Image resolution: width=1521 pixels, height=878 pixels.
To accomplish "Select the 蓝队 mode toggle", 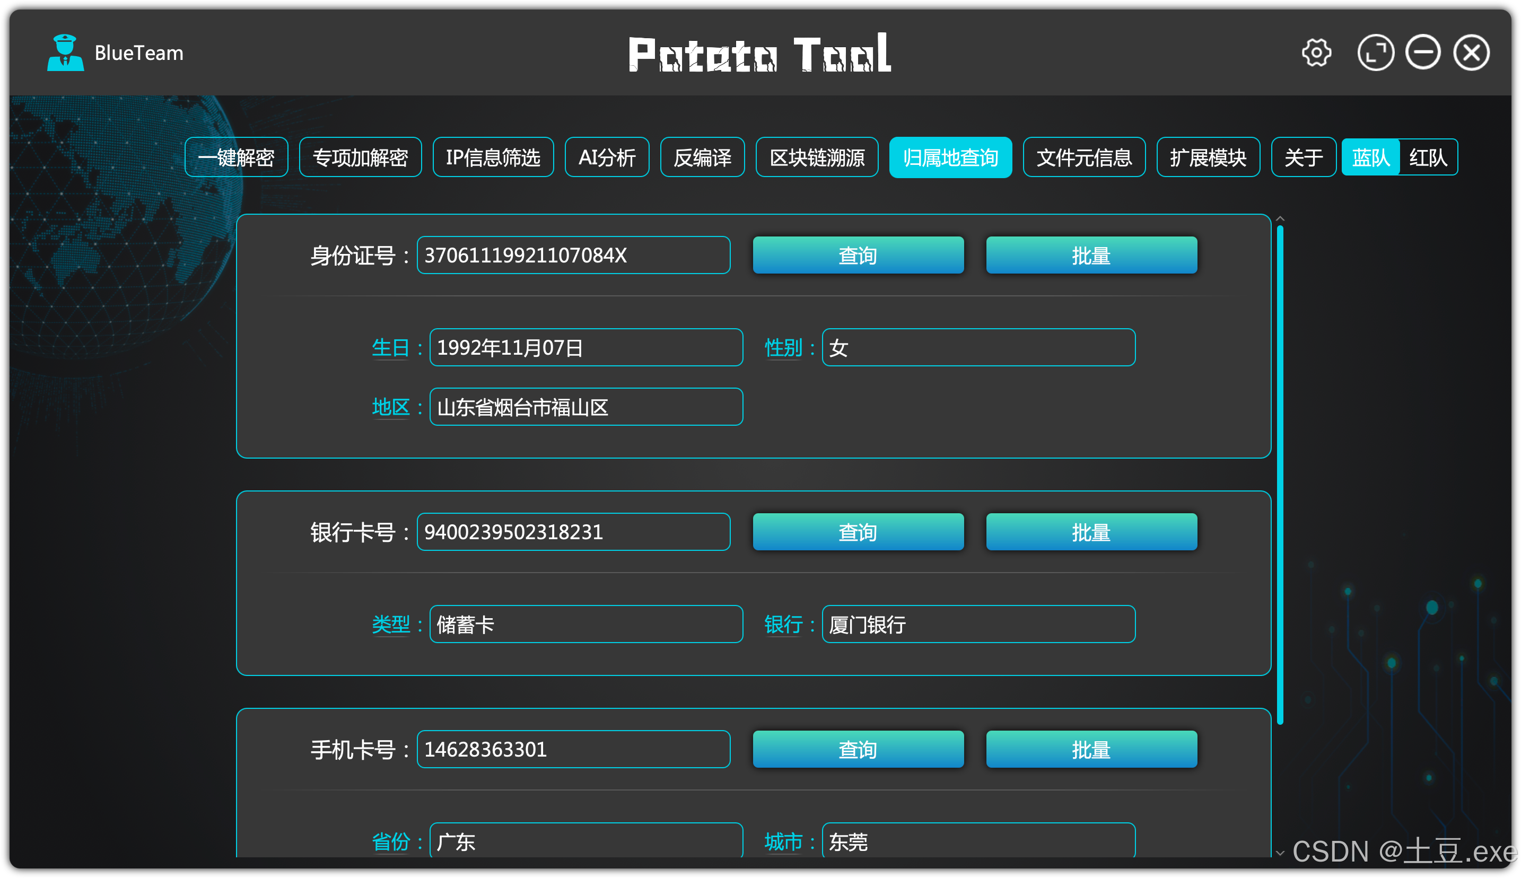I will (1370, 157).
